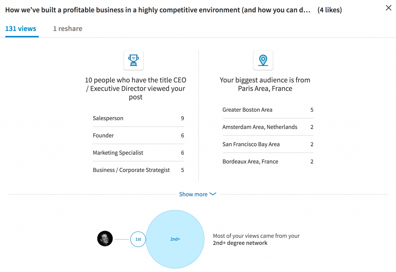Viewport: 396px width, 272px height.
Task: Close the post analytics dialog
Action: pos(388,8)
